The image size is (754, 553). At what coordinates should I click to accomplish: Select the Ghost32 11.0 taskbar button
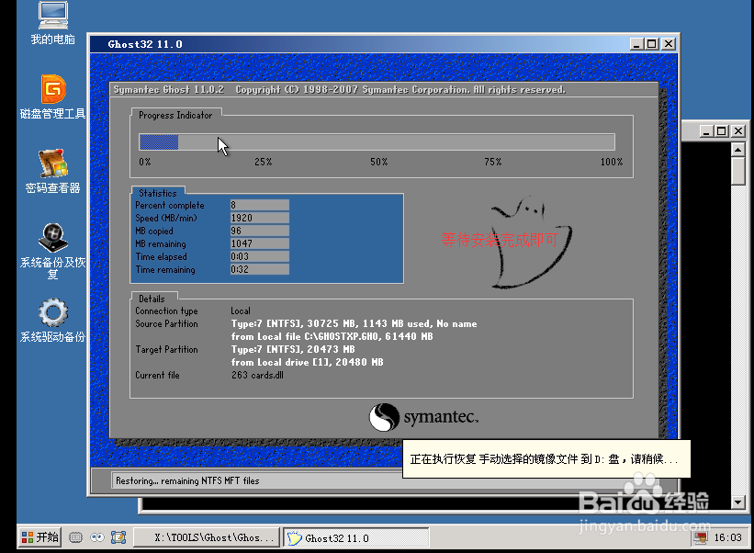(355, 537)
